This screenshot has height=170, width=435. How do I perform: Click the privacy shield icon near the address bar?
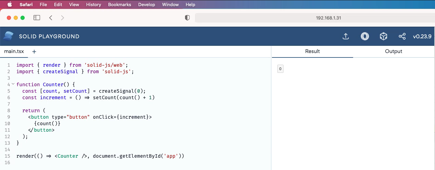pyautogui.click(x=187, y=18)
